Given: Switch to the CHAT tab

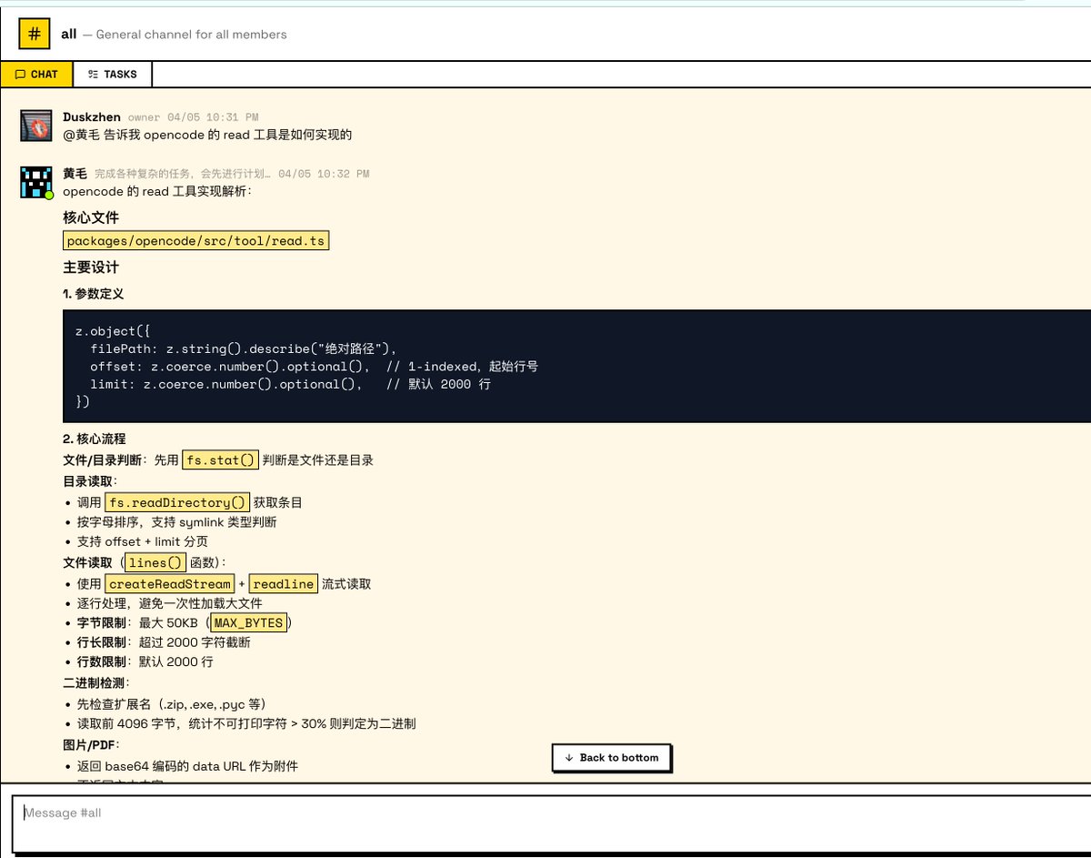Looking at the screenshot, I should (36, 75).
